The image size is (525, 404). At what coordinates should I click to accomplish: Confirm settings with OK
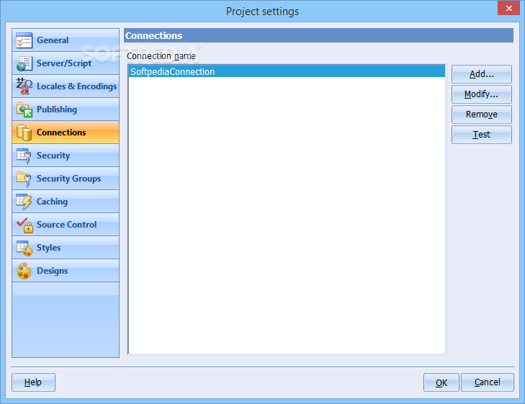441,382
